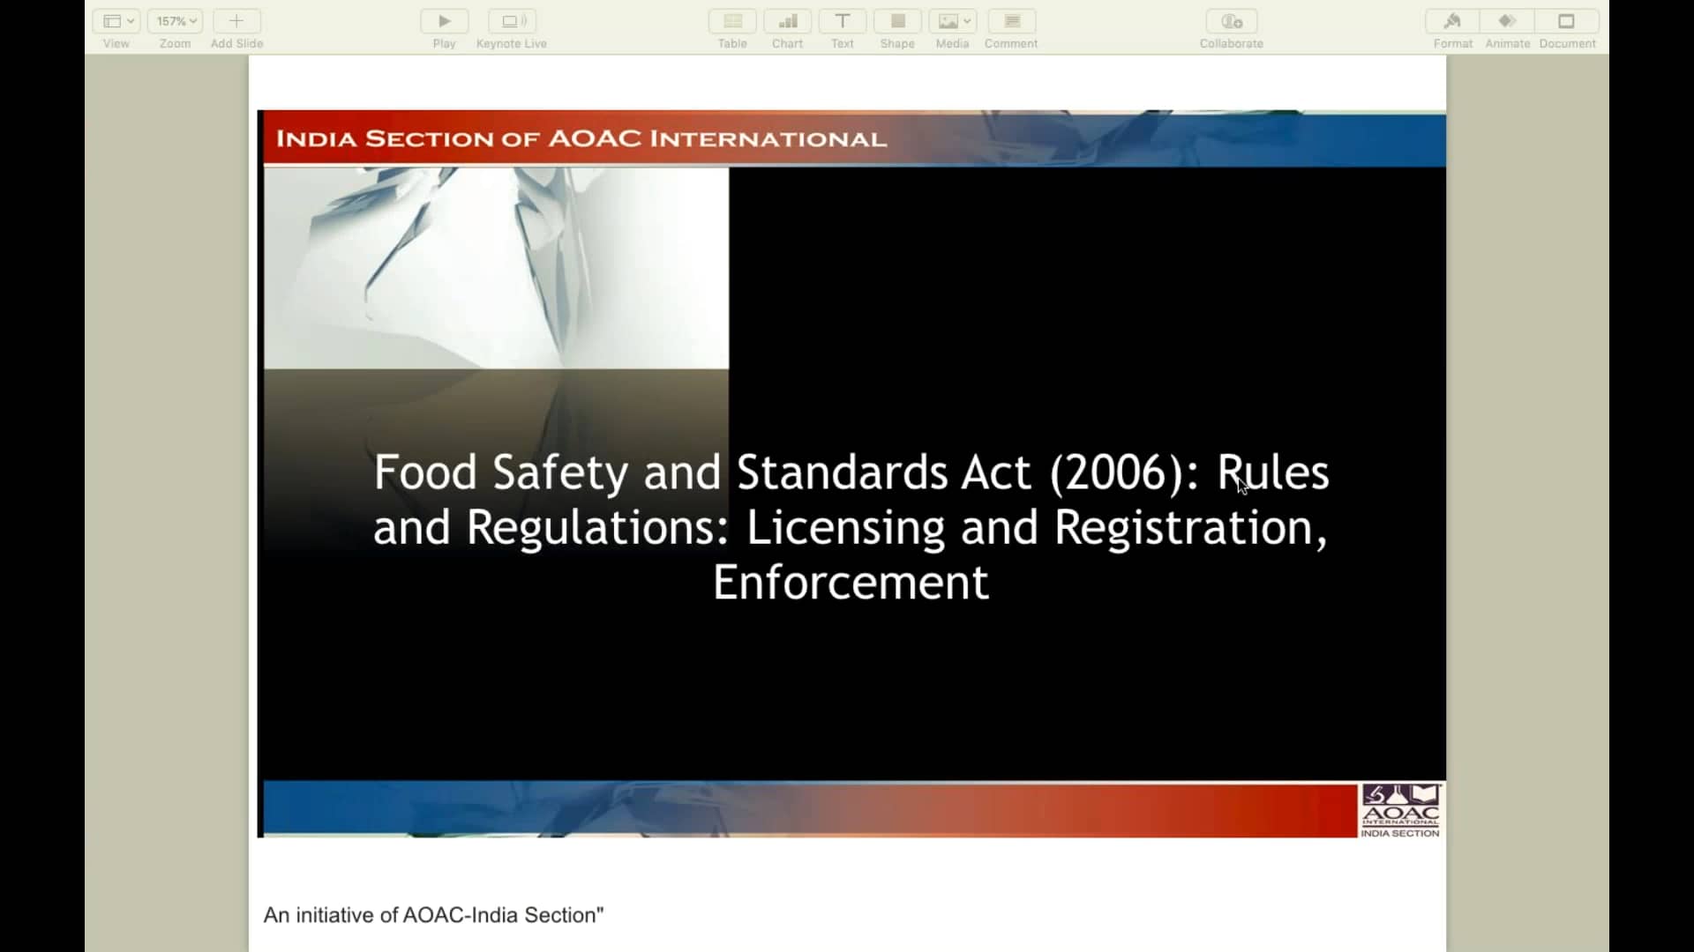Open the Collaborate options
Viewport: 1694px width, 952px height.
tap(1232, 21)
